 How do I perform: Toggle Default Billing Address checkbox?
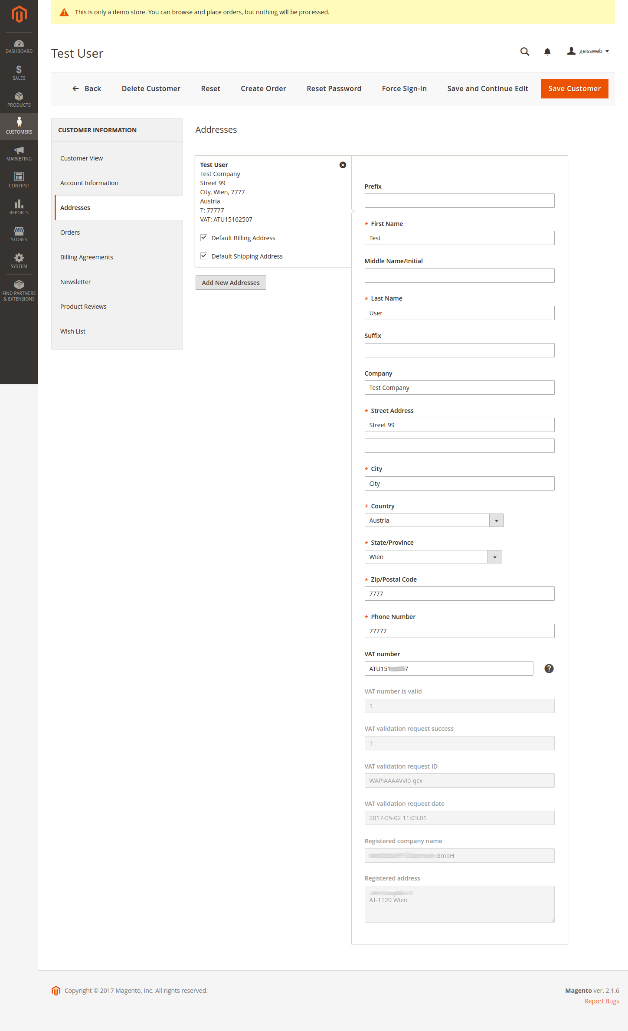tap(204, 238)
